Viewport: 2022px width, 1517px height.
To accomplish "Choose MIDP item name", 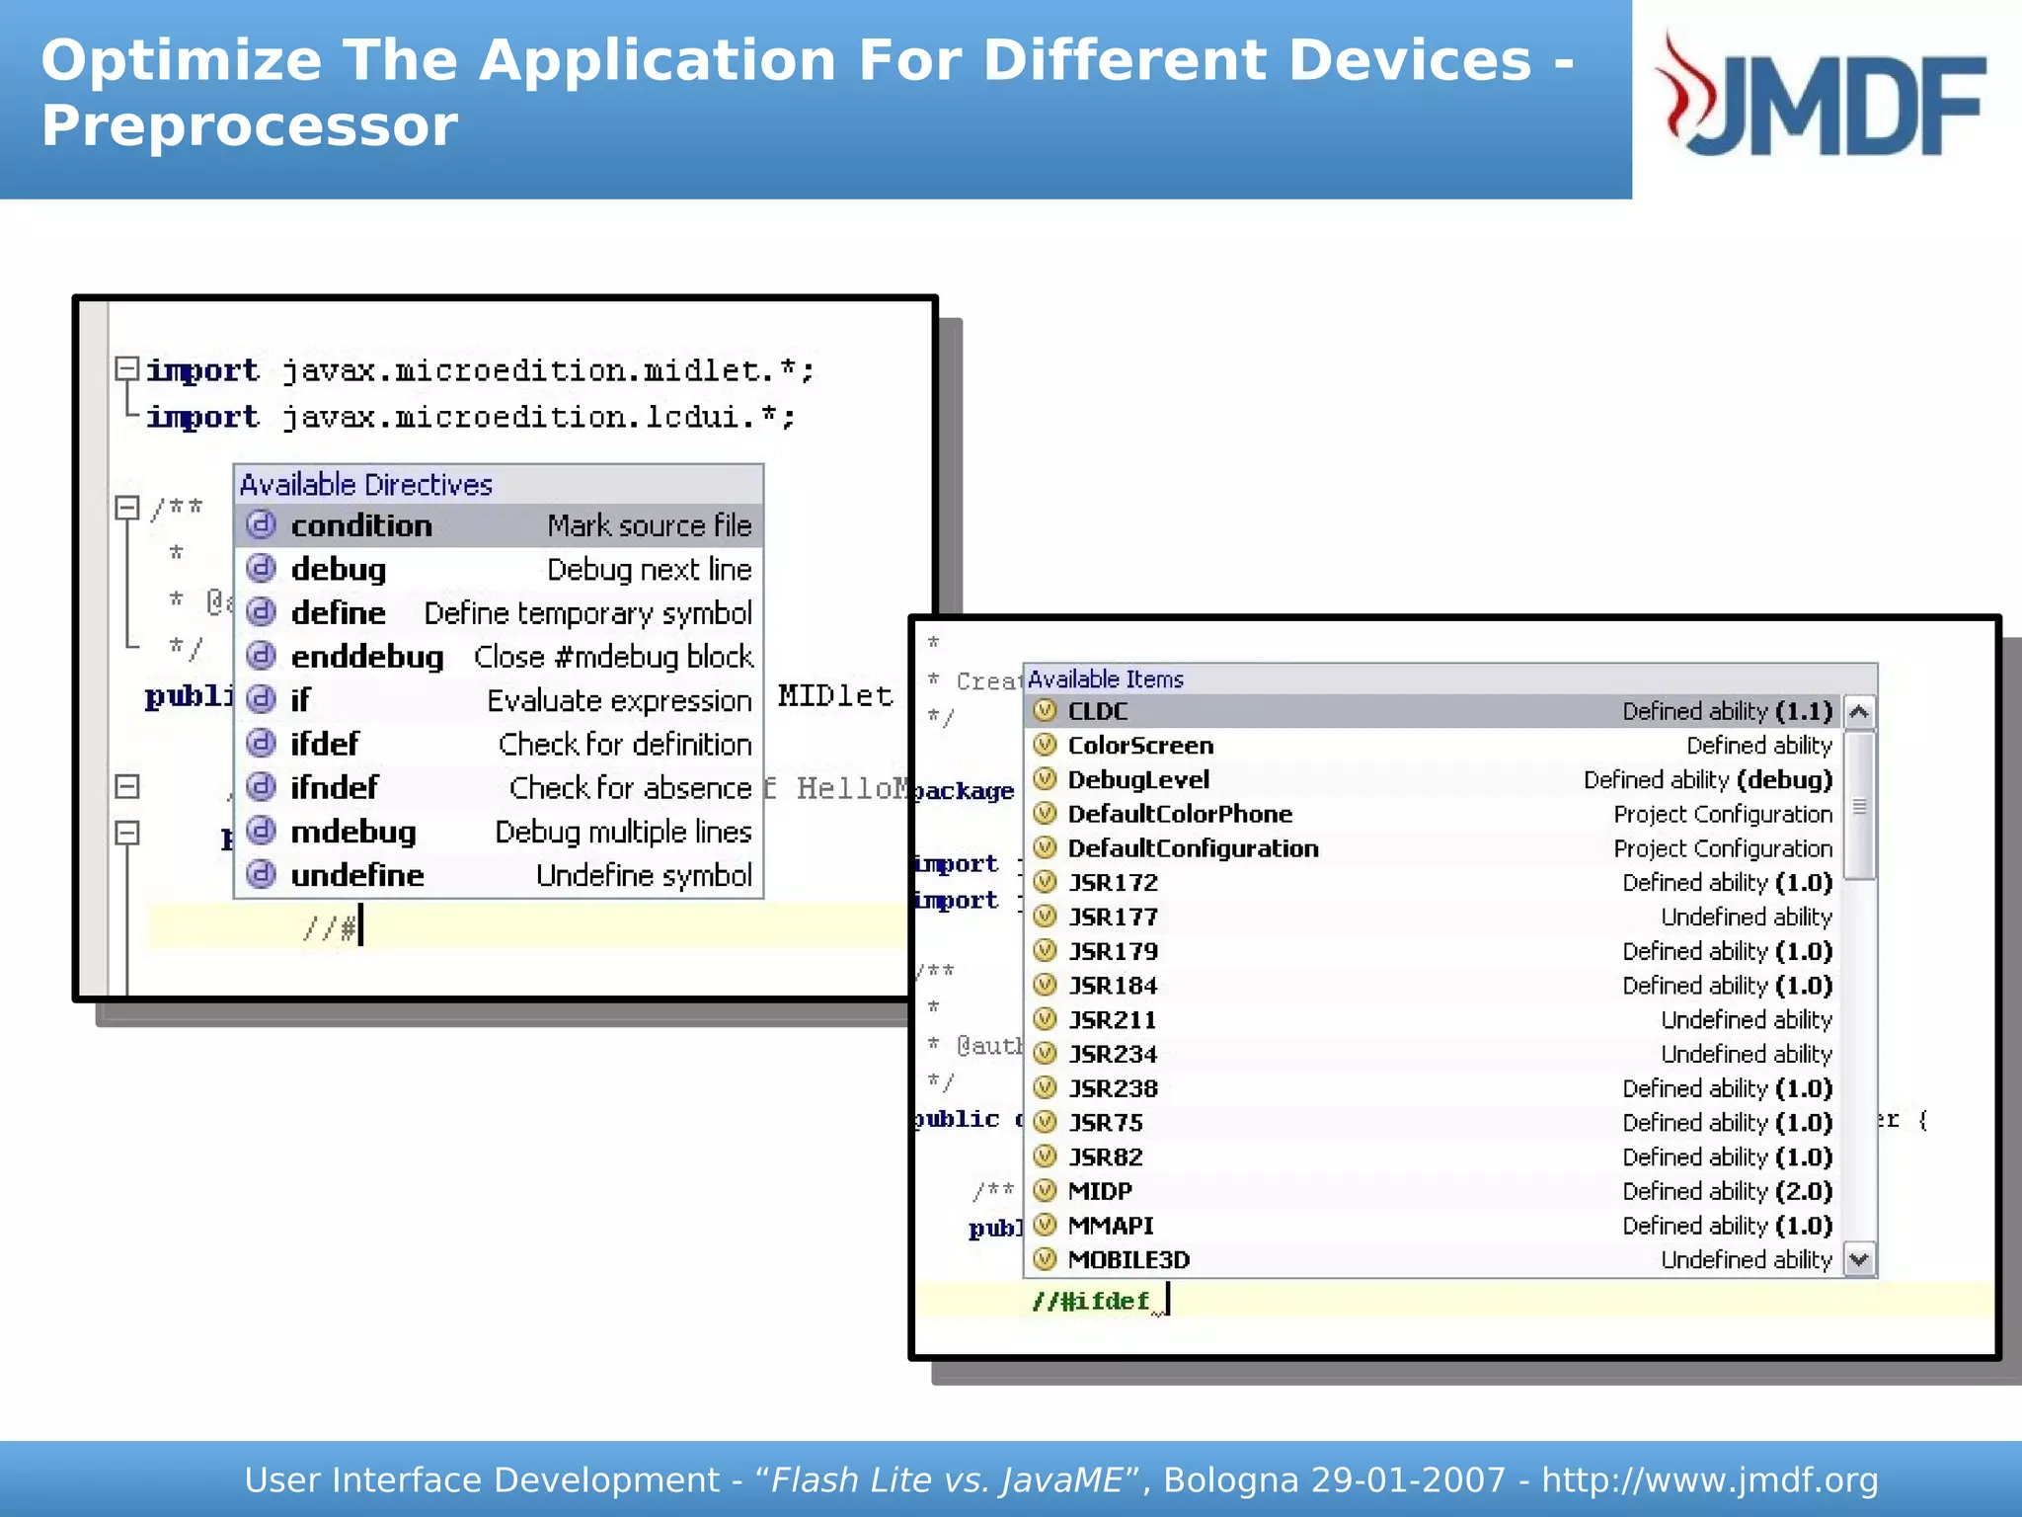I will tap(1100, 1191).
